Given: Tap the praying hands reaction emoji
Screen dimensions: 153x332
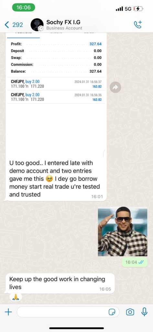Looking at the screenshot, I should (16, 297).
